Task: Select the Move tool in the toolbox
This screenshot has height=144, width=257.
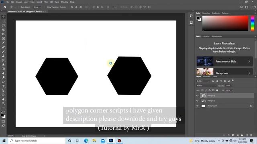Action: point(3,17)
